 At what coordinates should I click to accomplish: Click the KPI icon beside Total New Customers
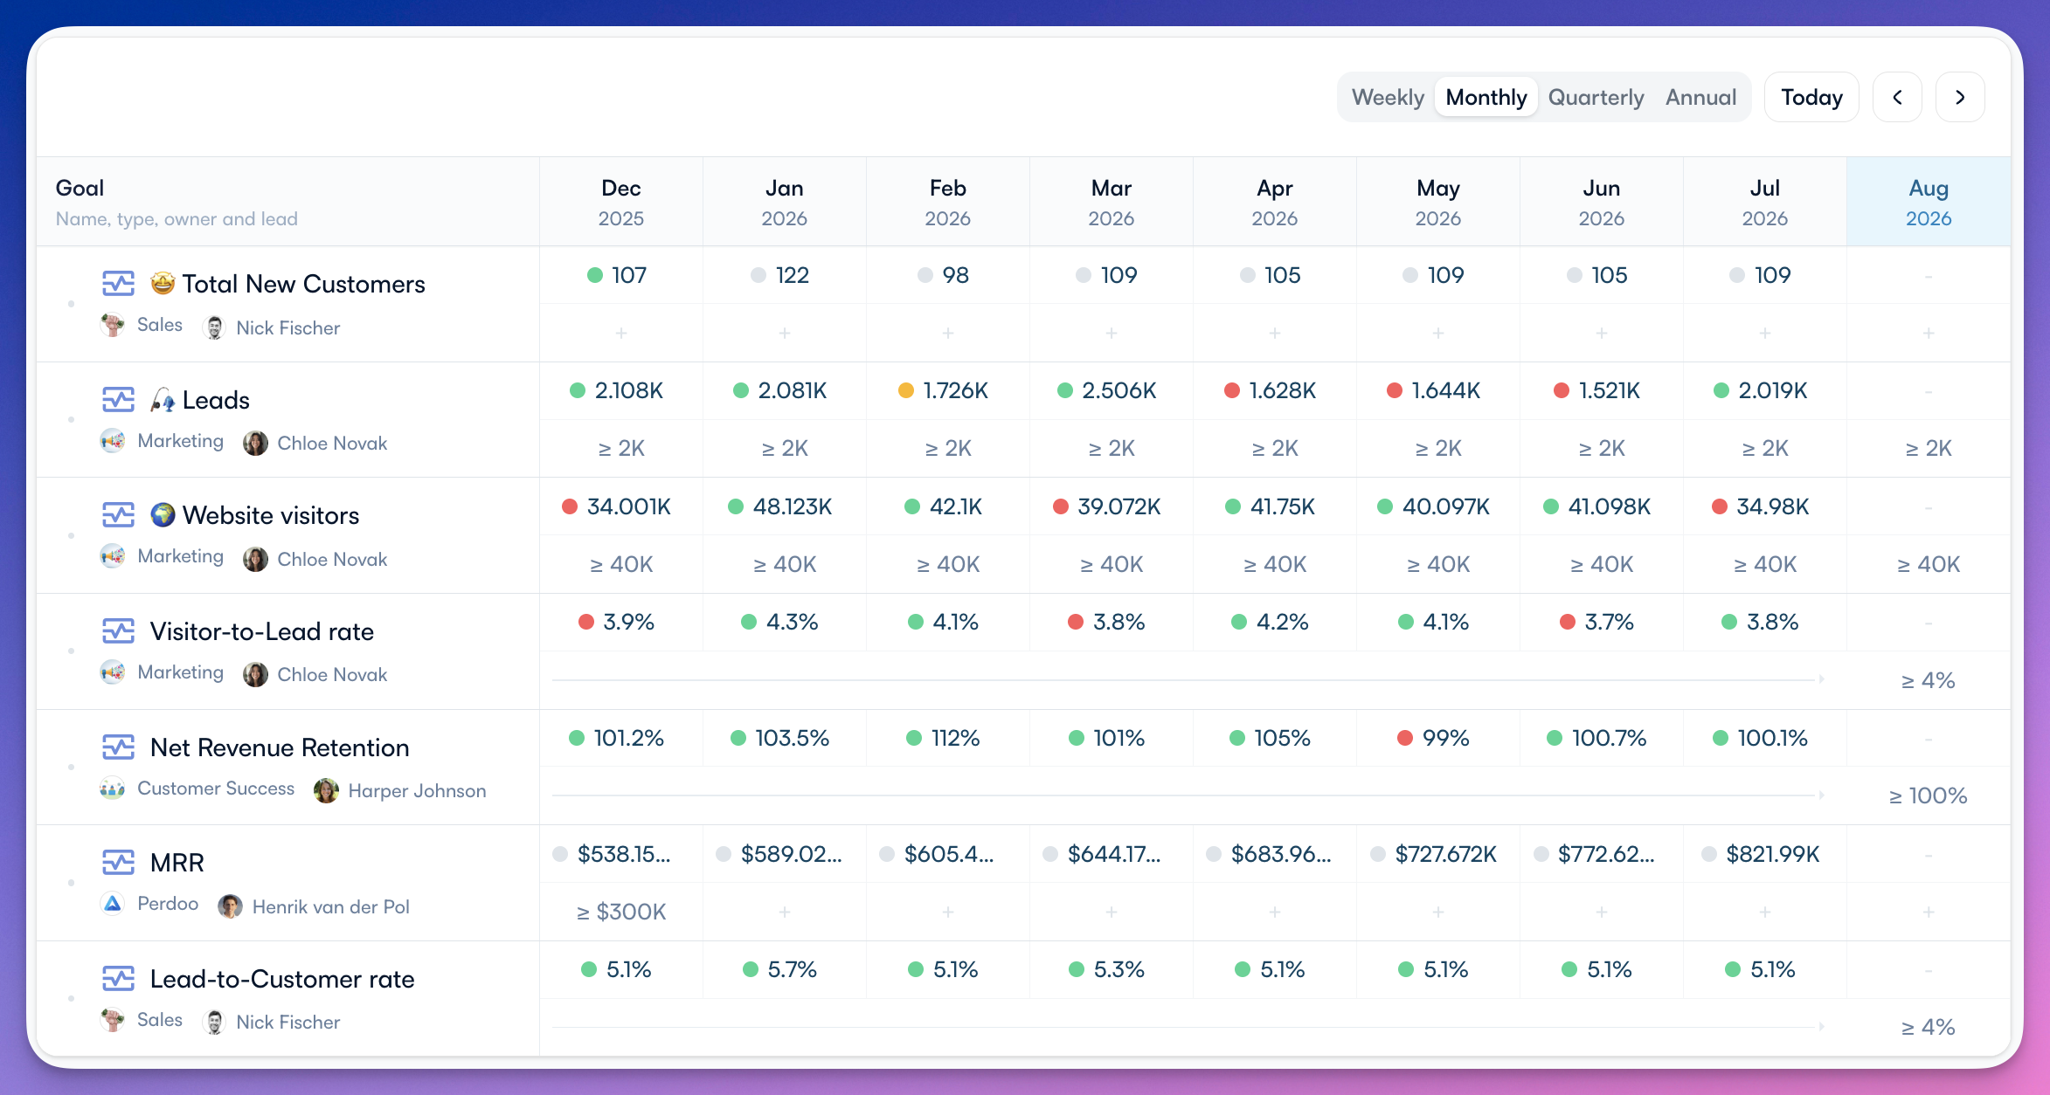coord(118,284)
